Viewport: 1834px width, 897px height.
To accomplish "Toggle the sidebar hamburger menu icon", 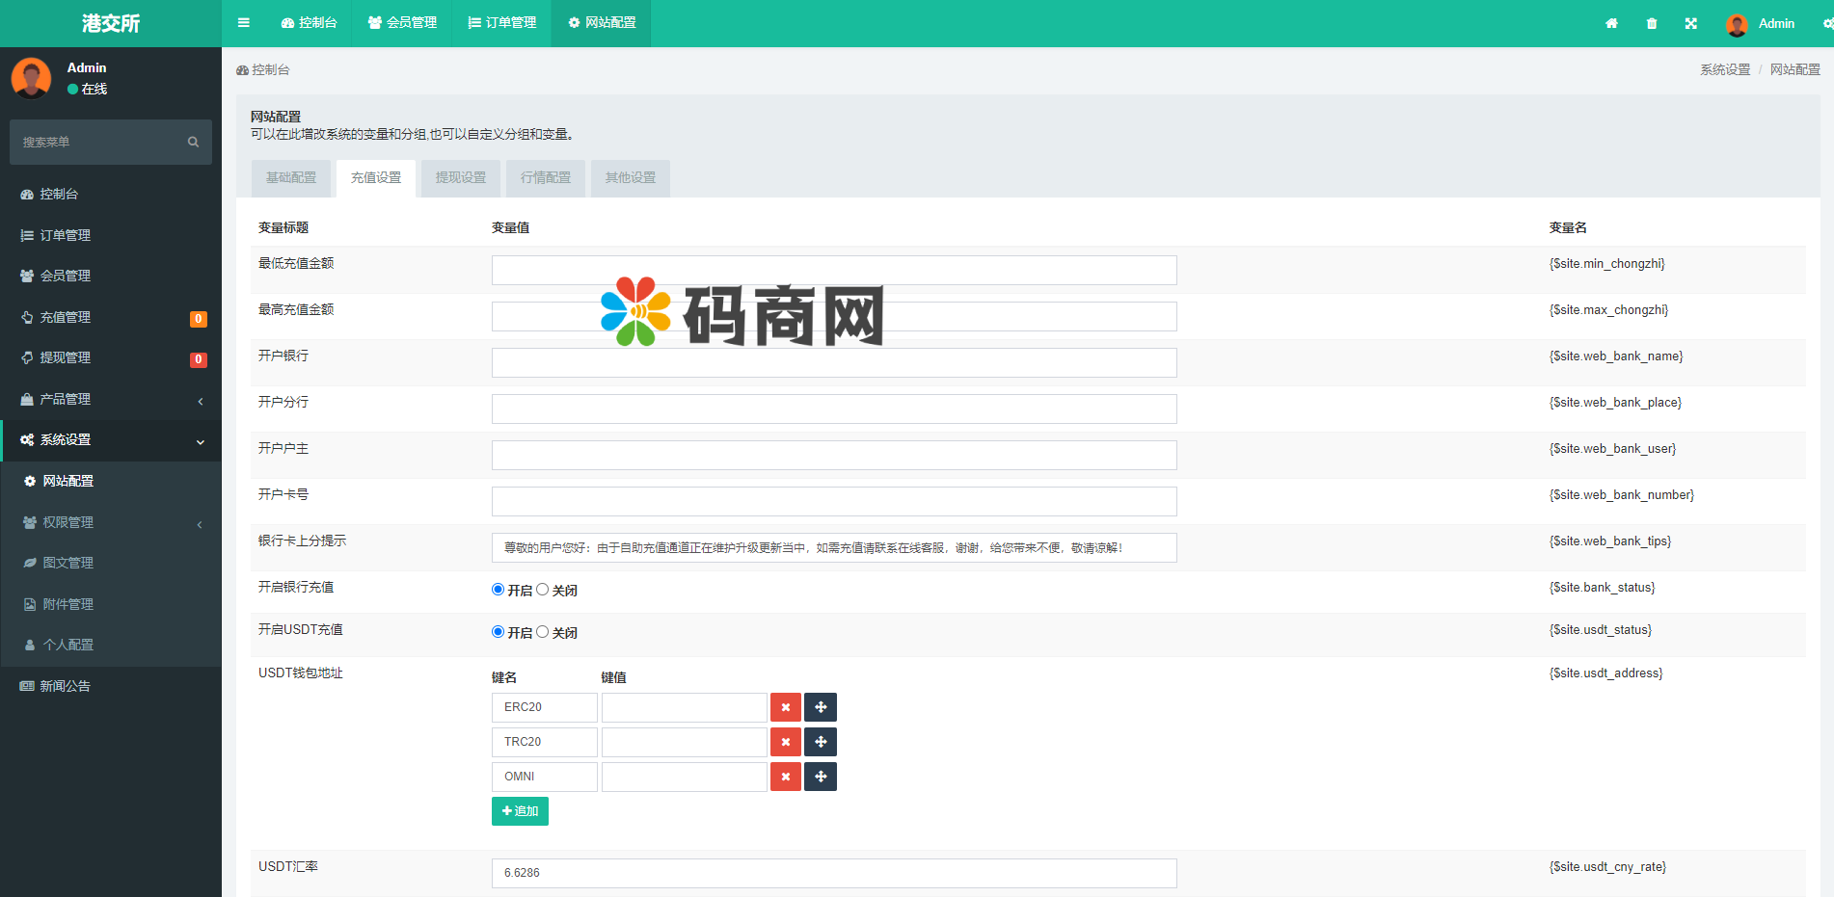I will tap(244, 23).
